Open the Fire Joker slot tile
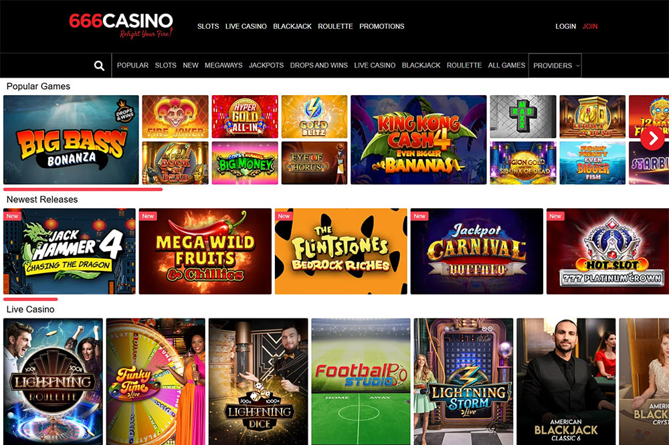Image resolution: width=669 pixels, height=445 pixels. tap(175, 116)
